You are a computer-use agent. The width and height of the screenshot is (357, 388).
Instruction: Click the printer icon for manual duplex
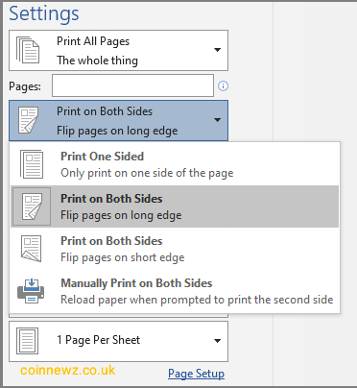coord(31,291)
